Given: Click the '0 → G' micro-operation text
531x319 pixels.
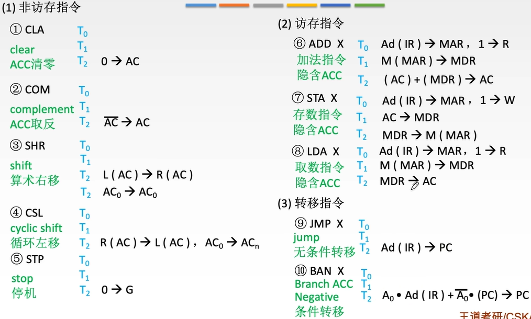Looking at the screenshot, I should [x=117, y=289].
